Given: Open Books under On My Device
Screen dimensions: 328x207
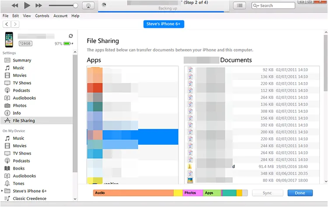Looking at the screenshot, I should [19, 169].
